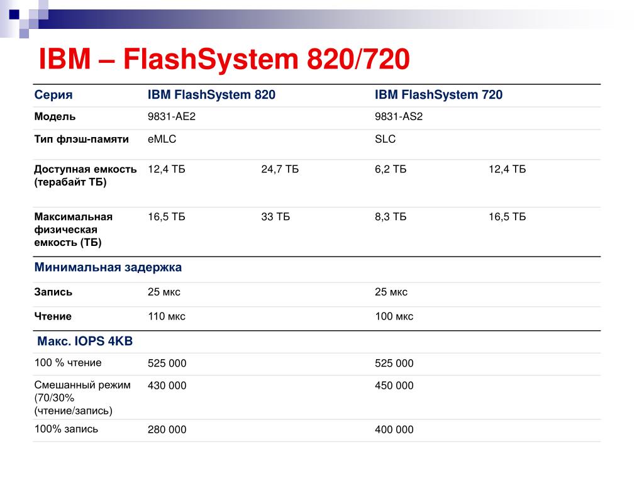Select the 'Минимальная задержка' section heading
The width and height of the screenshot is (644, 483).
[x=108, y=267]
